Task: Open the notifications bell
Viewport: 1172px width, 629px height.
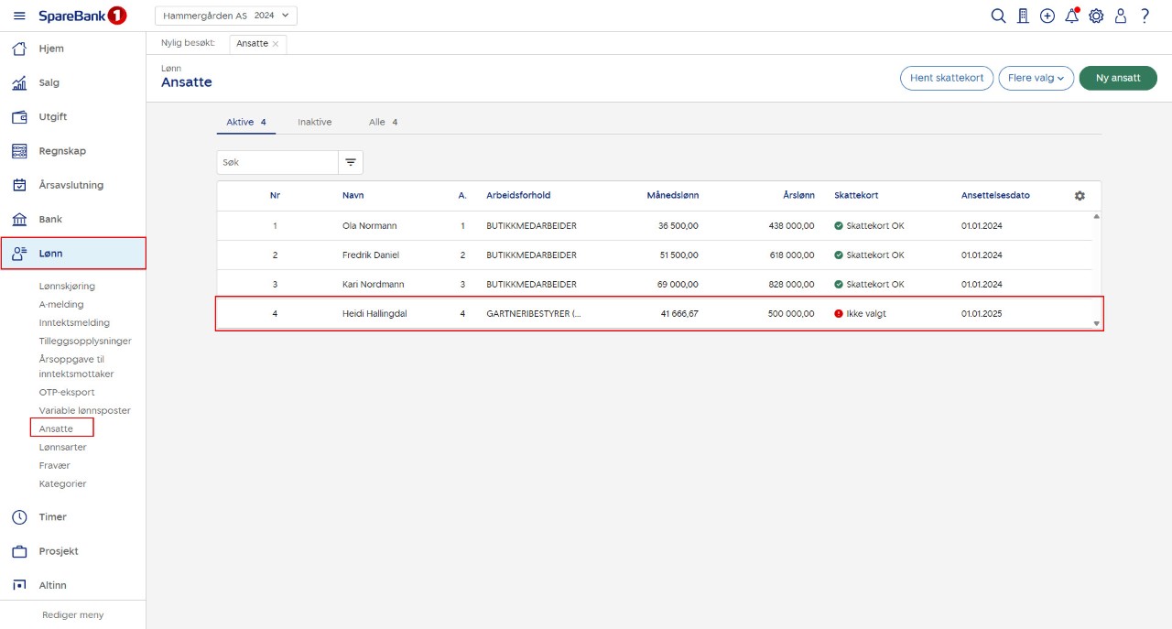Action: (x=1071, y=16)
